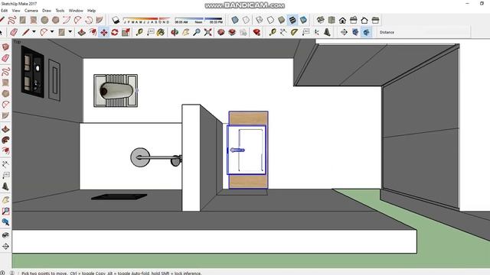Viewport: 490px width, 275px height.
Task: Switch to Iso view
Action: pos(320,21)
